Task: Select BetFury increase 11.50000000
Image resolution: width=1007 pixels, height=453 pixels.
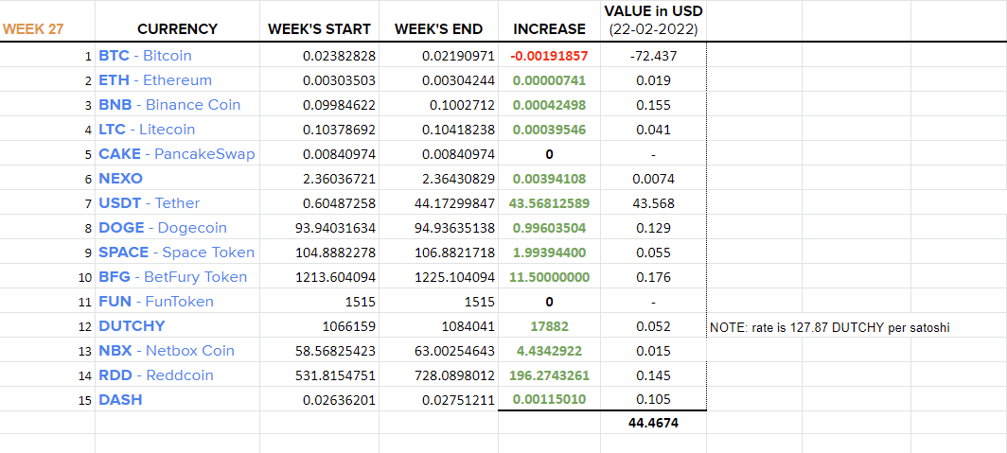Action: coord(549,277)
